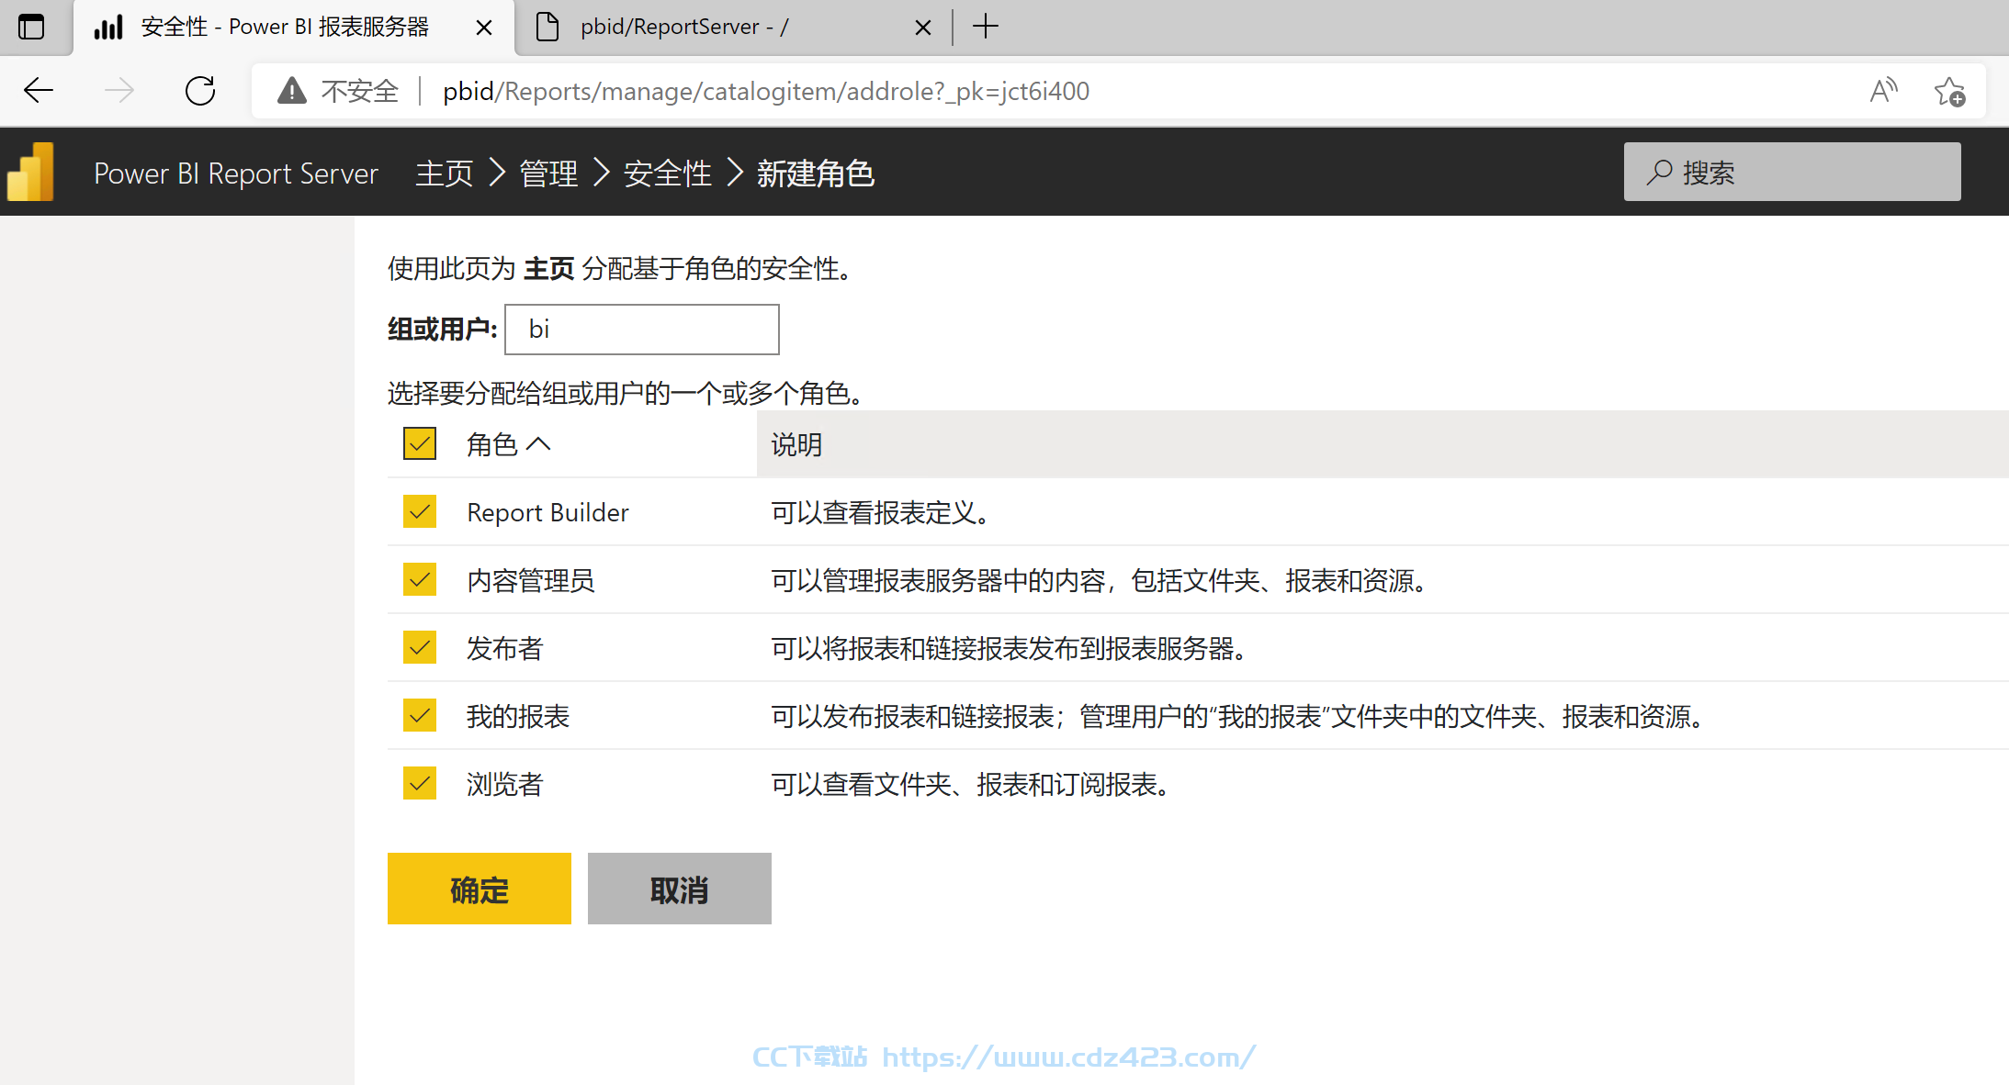Click 新建角色 breadcrumb item
This screenshot has height=1085, width=2009.
tap(816, 173)
